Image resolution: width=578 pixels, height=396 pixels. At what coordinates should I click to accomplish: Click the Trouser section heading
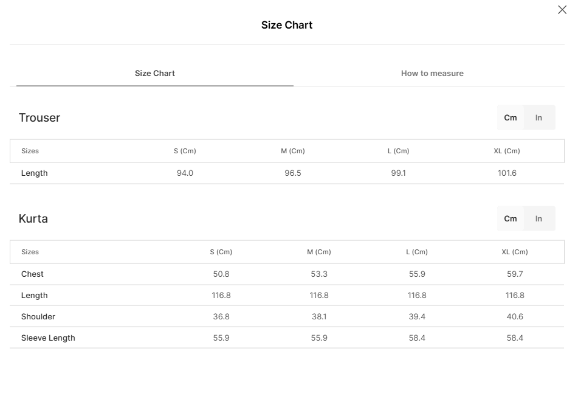point(40,117)
